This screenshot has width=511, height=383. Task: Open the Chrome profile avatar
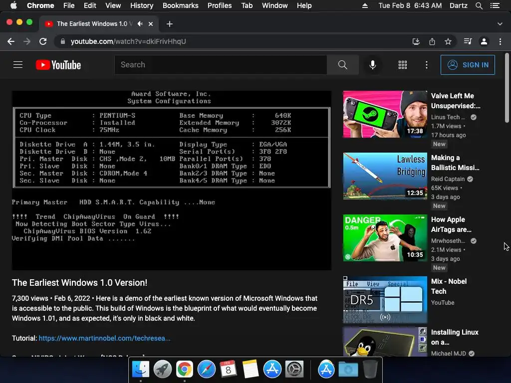484,41
